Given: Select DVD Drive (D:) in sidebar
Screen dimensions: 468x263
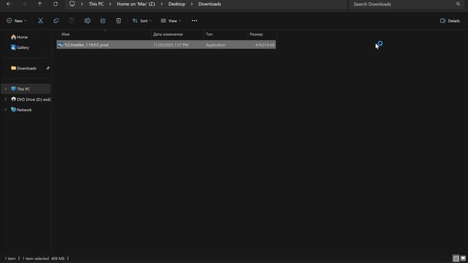Looking at the screenshot, I should (x=31, y=99).
